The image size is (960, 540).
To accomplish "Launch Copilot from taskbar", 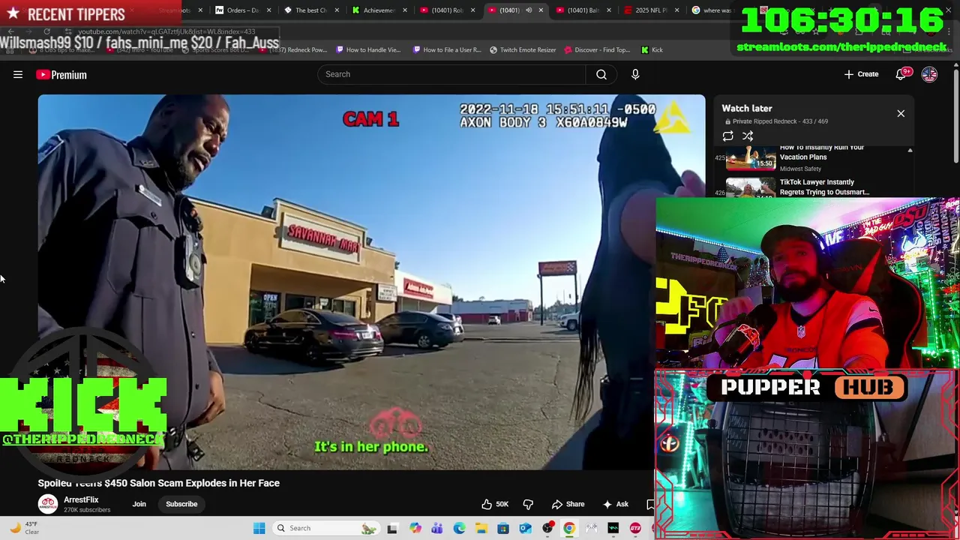I will pyautogui.click(x=415, y=528).
